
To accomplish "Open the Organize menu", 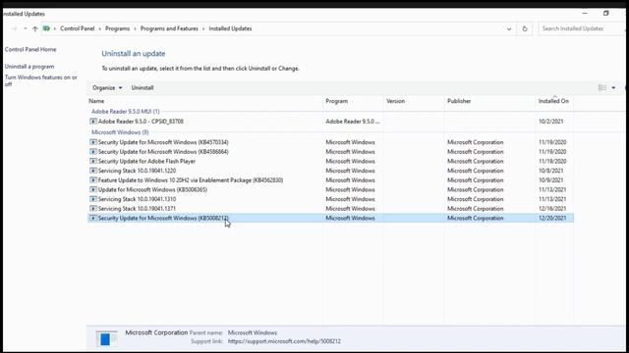I will point(107,87).
